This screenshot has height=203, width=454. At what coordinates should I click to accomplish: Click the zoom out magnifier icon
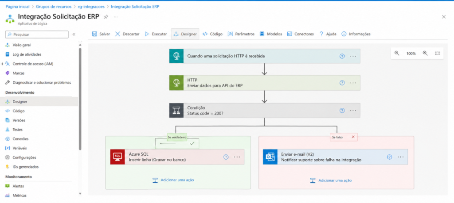click(397, 53)
